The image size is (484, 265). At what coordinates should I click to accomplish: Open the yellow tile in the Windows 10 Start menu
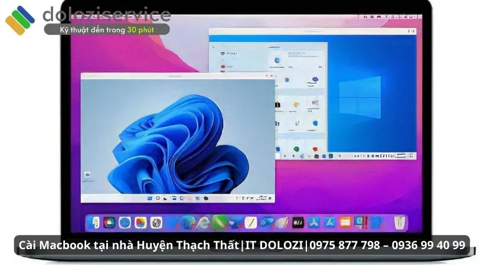coord(296,105)
